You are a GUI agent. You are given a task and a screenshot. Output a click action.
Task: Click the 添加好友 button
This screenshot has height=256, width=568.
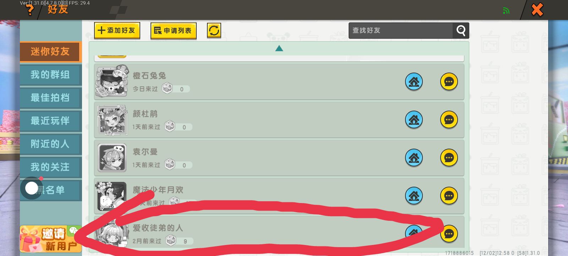(117, 31)
